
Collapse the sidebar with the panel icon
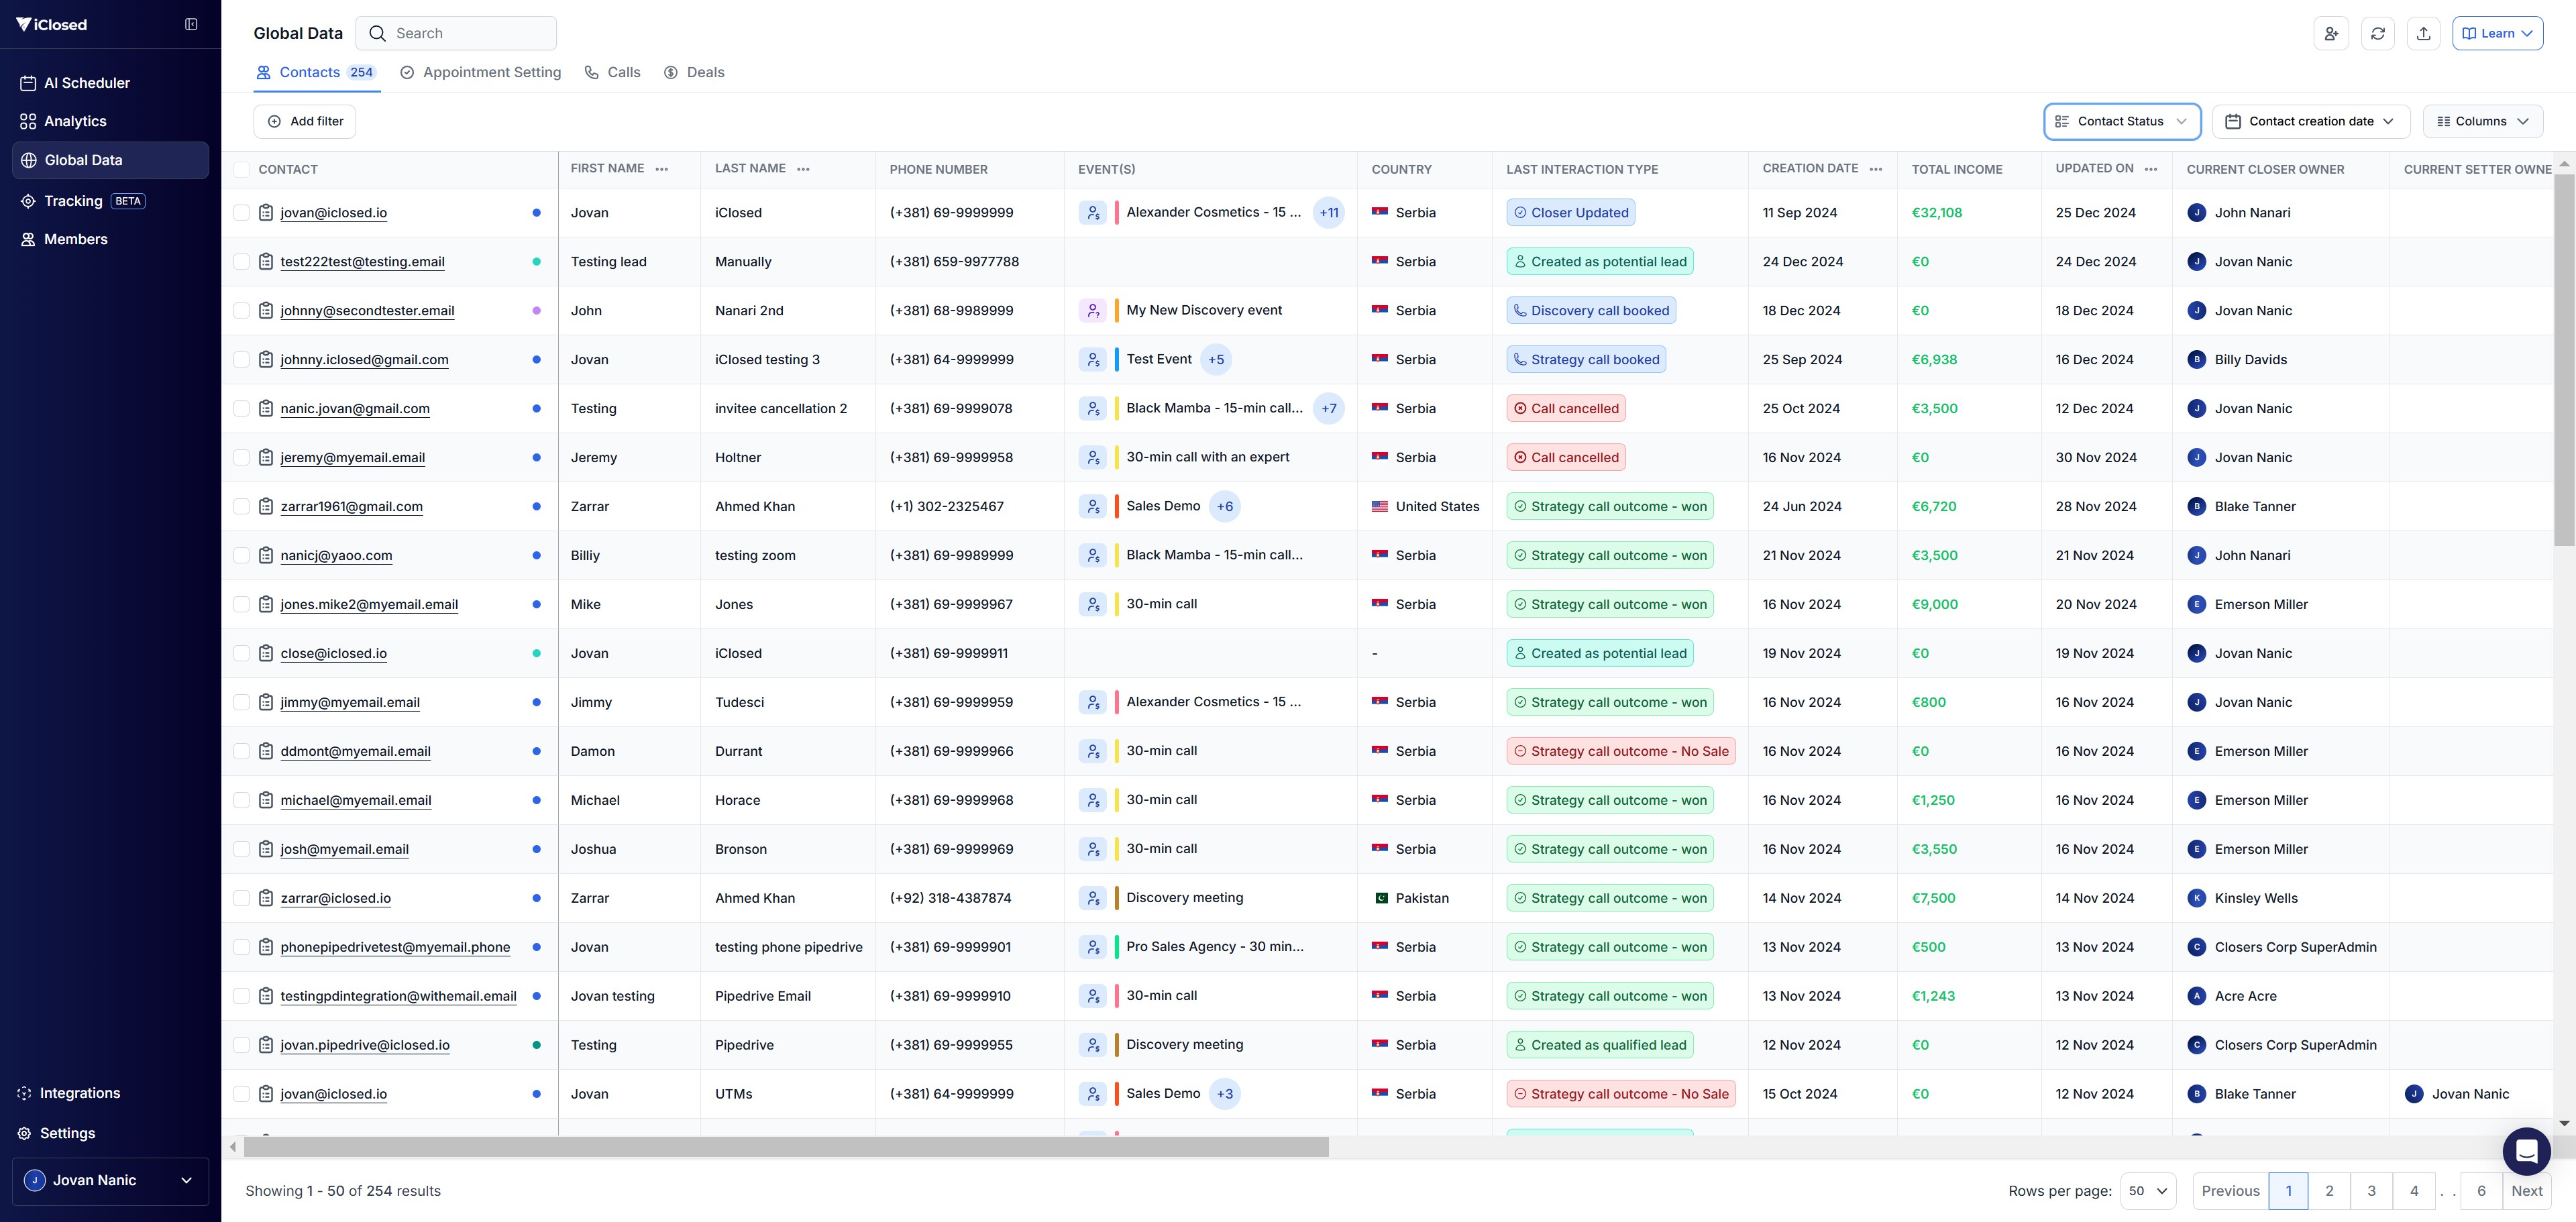[191, 24]
